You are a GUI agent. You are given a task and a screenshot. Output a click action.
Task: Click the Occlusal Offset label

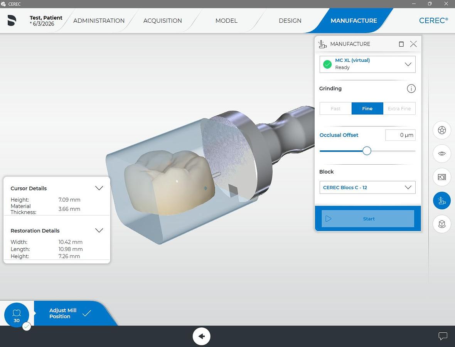[339, 135]
